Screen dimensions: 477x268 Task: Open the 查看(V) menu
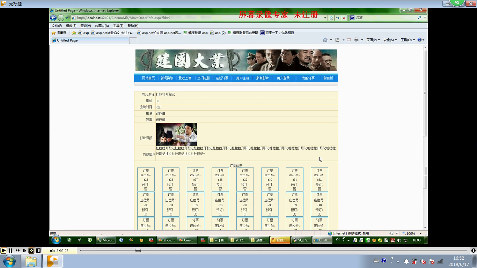pos(86,26)
